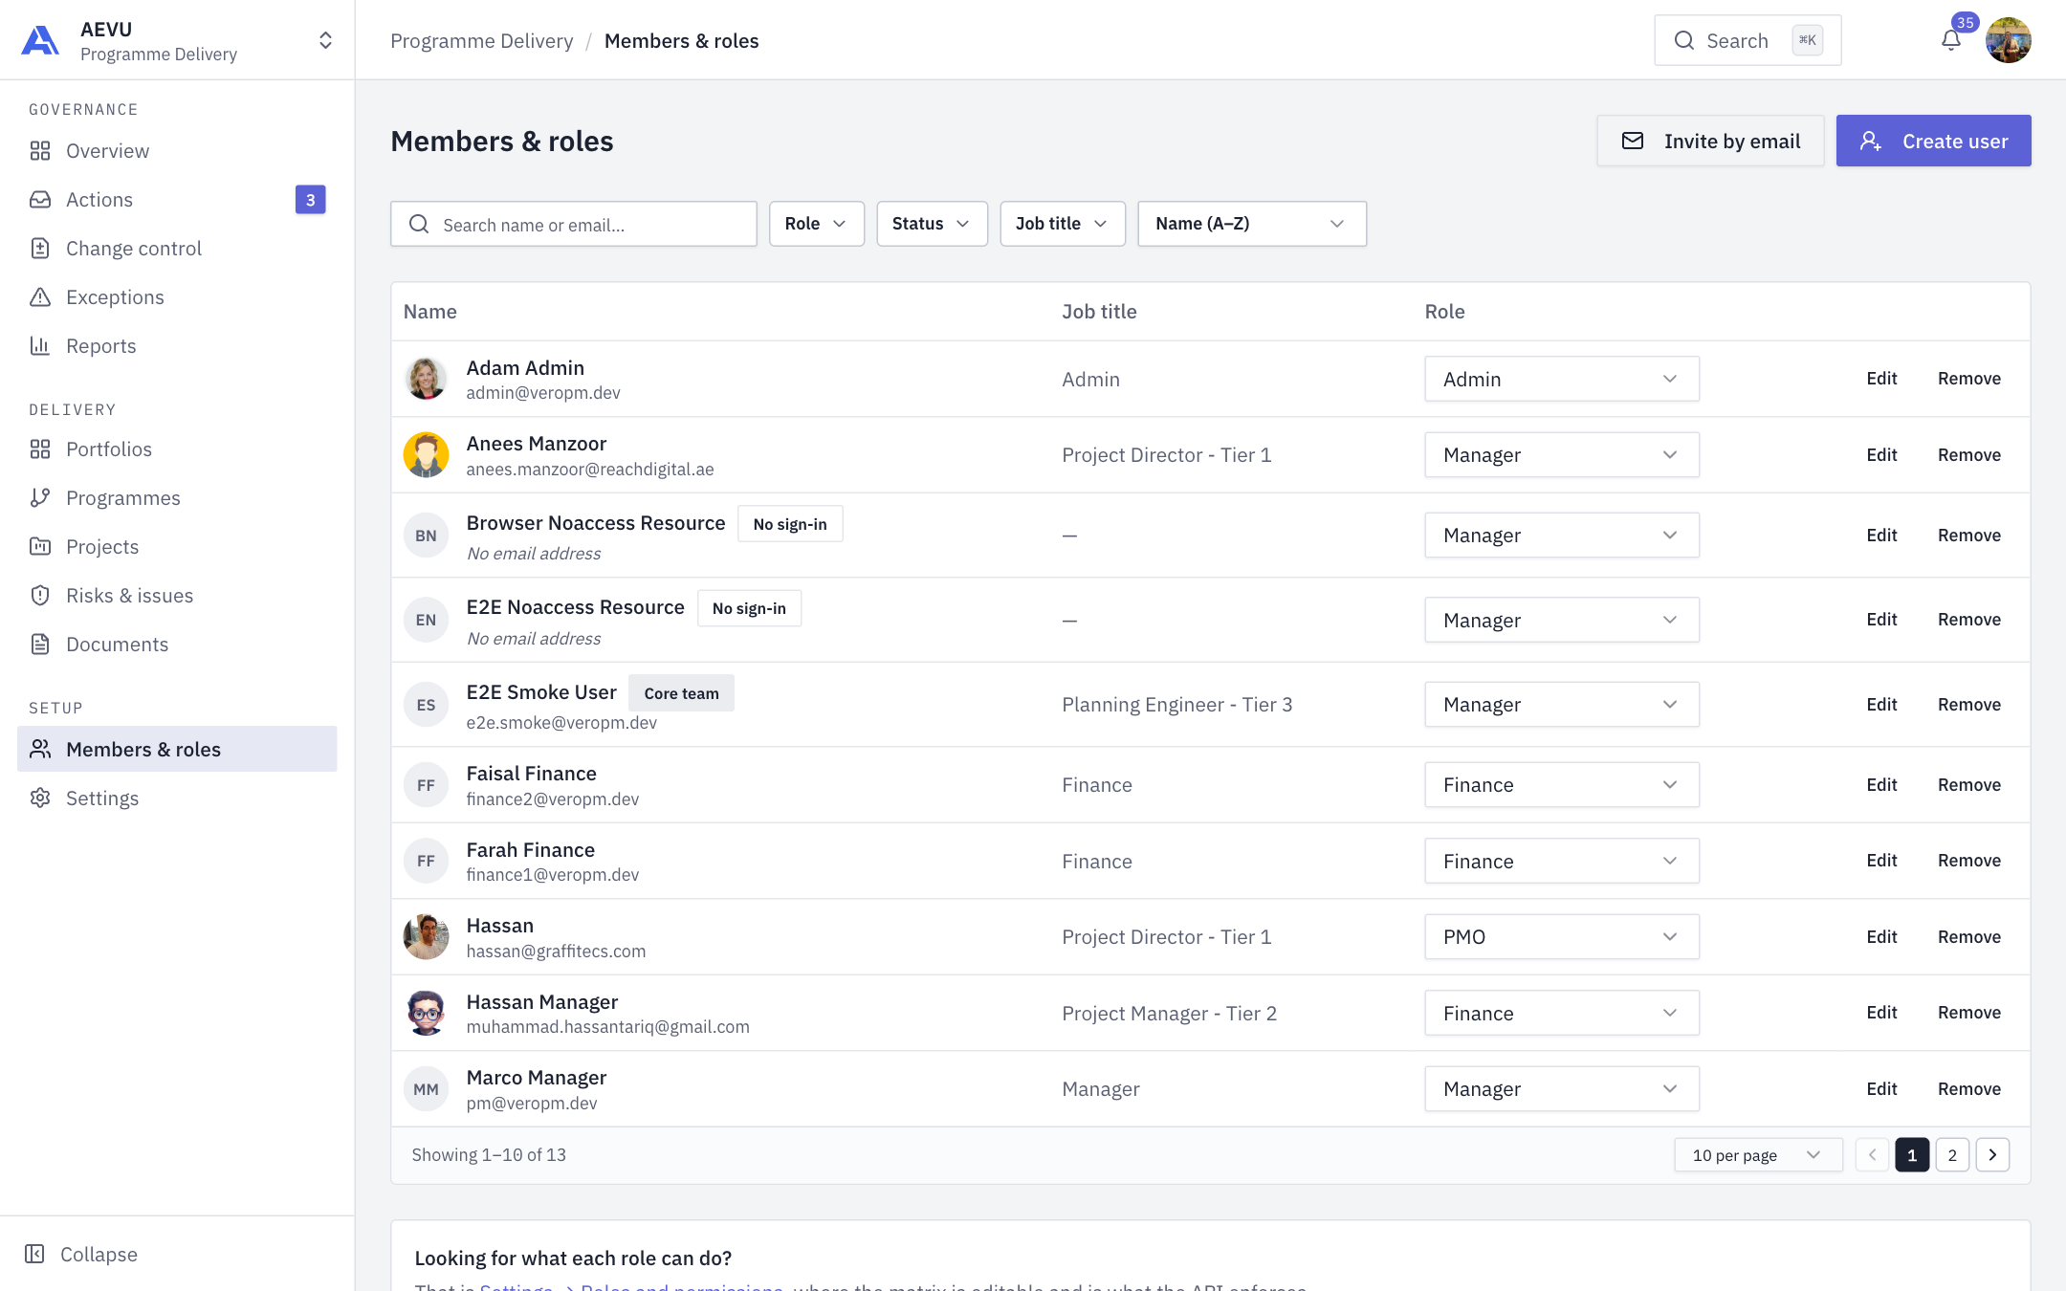2066x1291 pixels.
Task: Click the Actions count badge 3
Action: pyautogui.click(x=310, y=200)
